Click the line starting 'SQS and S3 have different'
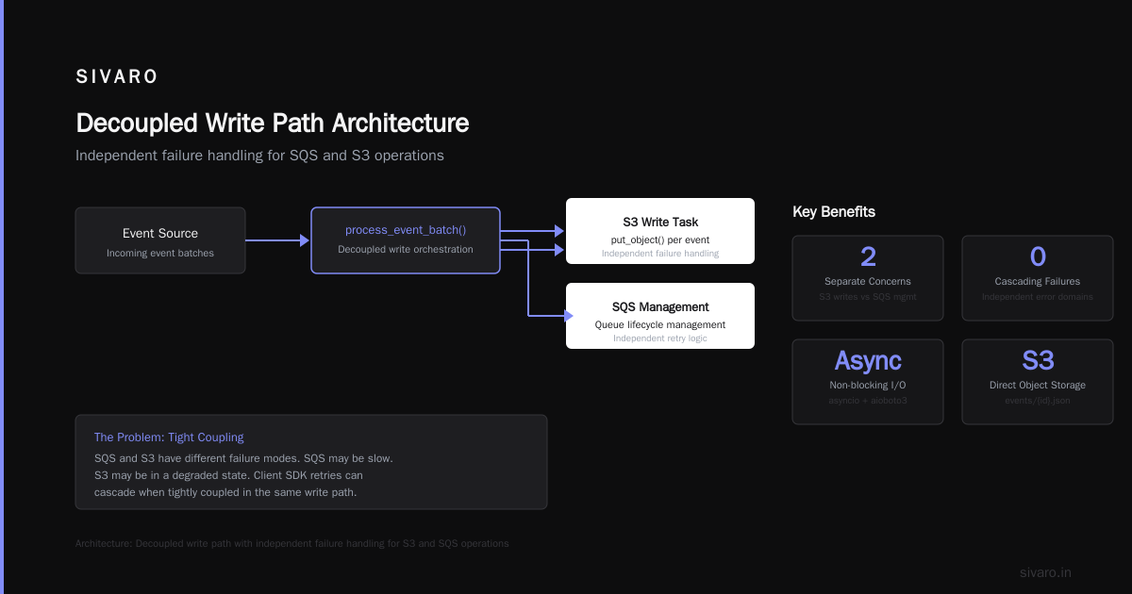The width and height of the screenshot is (1132, 594). coord(243,458)
